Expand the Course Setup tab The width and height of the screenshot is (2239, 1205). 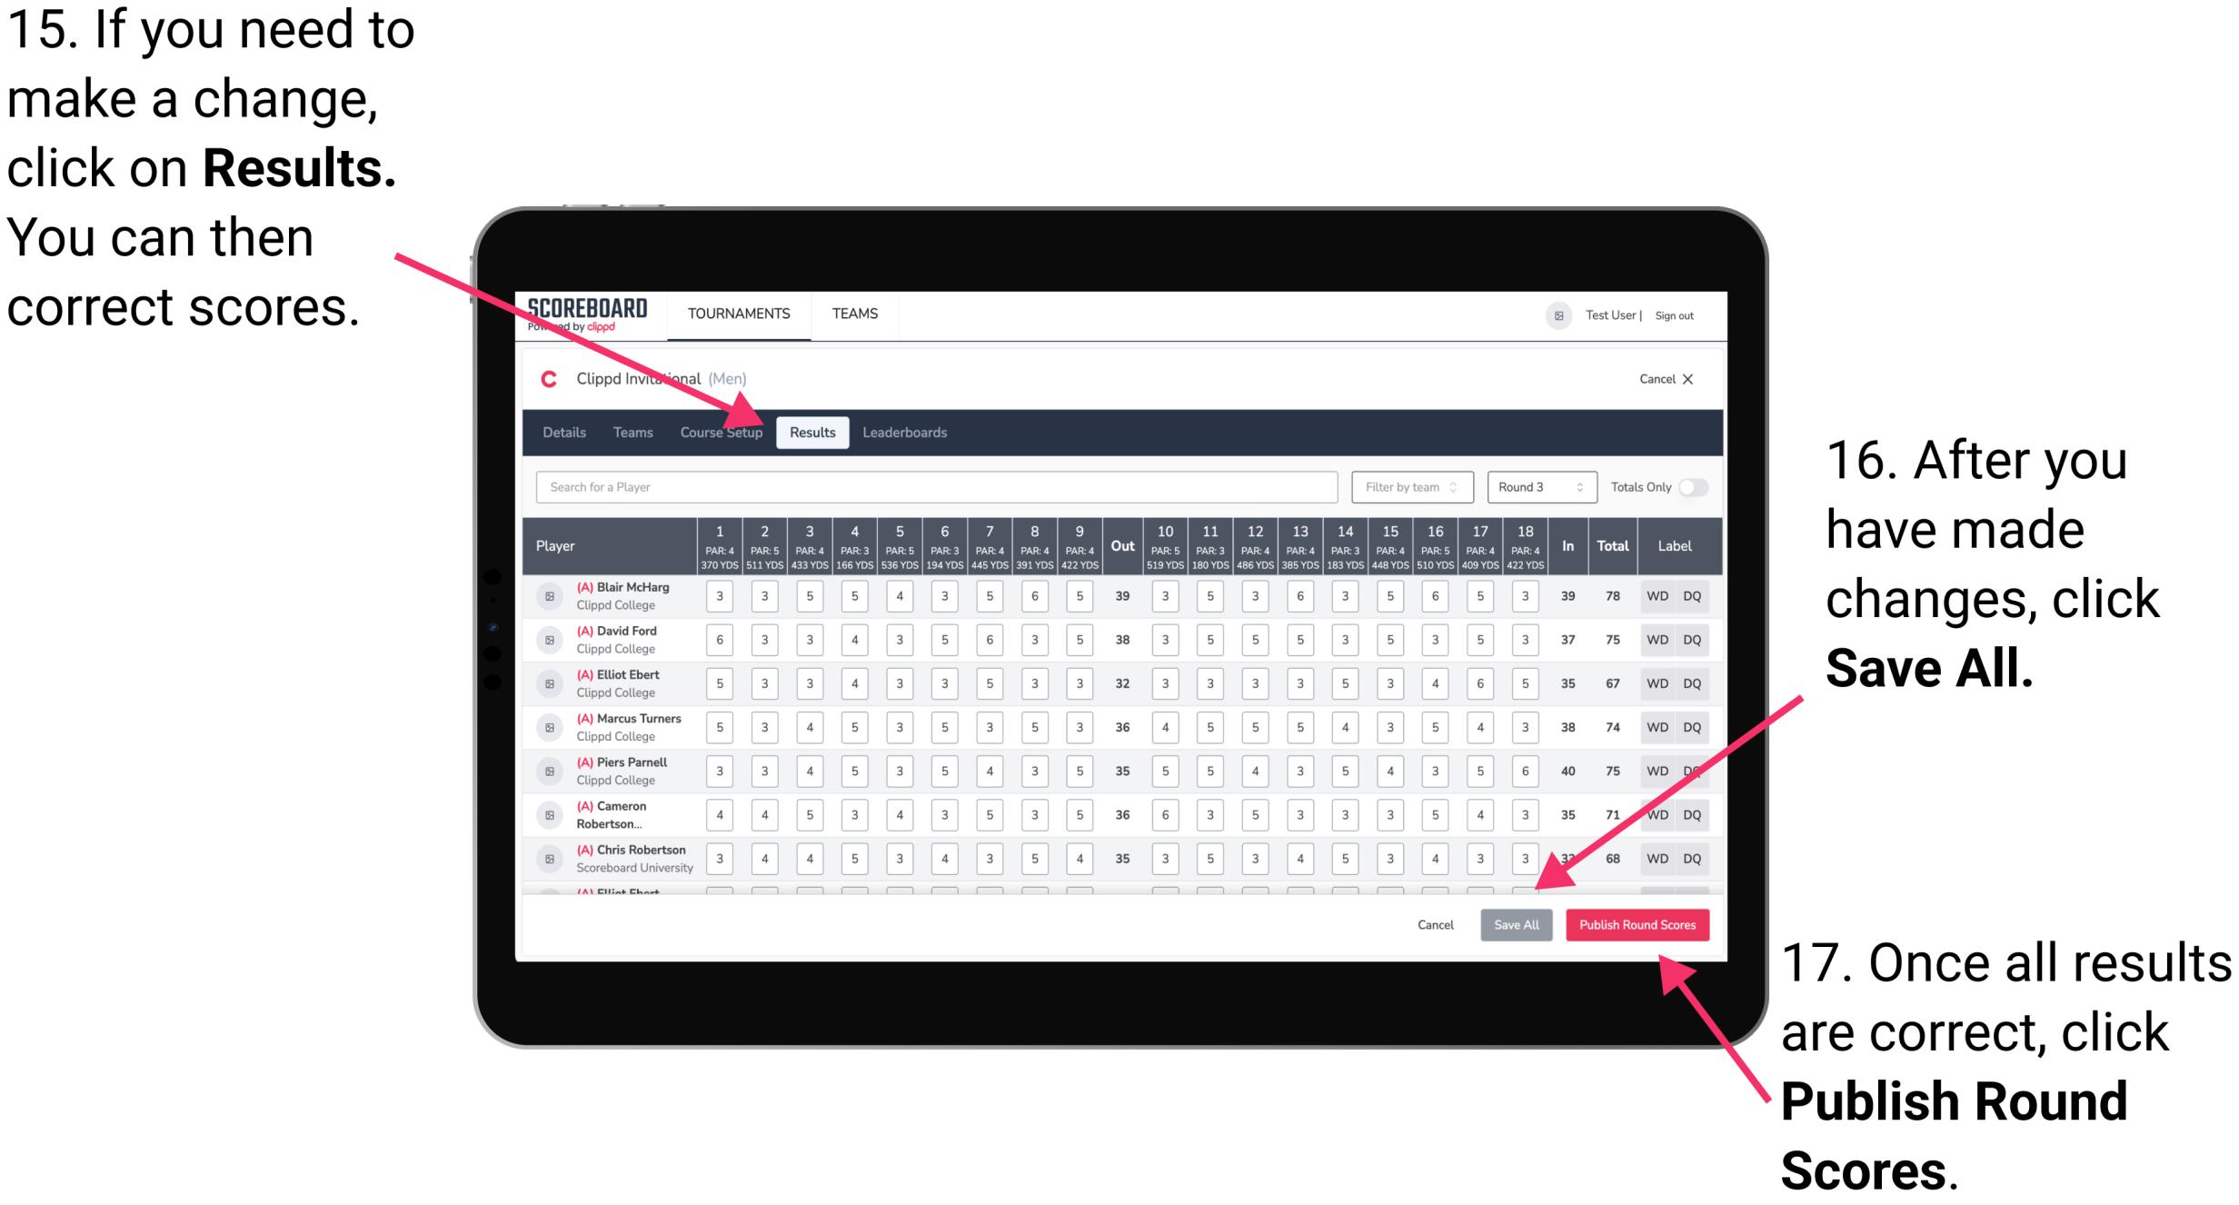pyautogui.click(x=721, y=432)
